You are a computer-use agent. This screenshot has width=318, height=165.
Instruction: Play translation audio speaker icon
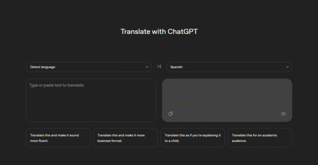[x=283, y=114]
